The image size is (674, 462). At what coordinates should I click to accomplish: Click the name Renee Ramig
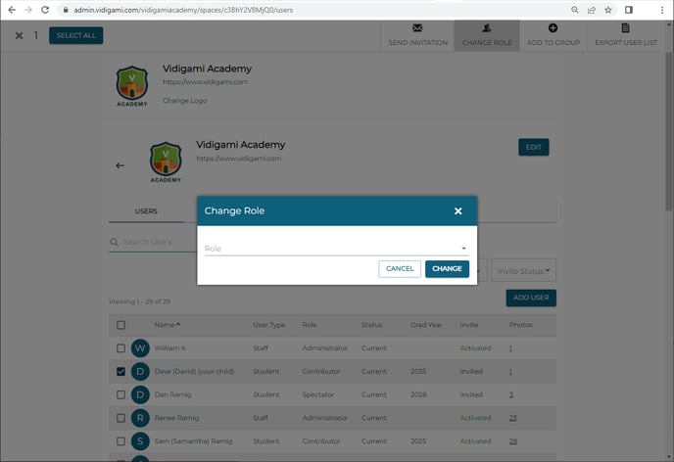[x=176, y=418]
